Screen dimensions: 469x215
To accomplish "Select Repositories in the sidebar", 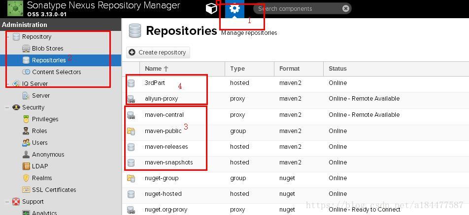I will pyautogui.click(x=49, y=60).
